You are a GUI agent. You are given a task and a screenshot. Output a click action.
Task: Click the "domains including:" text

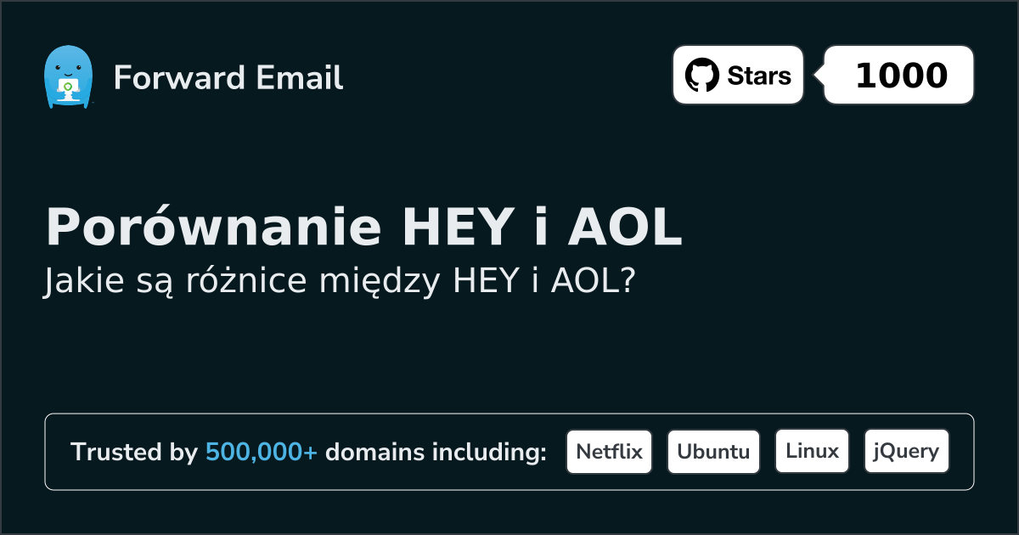point(436,453)
